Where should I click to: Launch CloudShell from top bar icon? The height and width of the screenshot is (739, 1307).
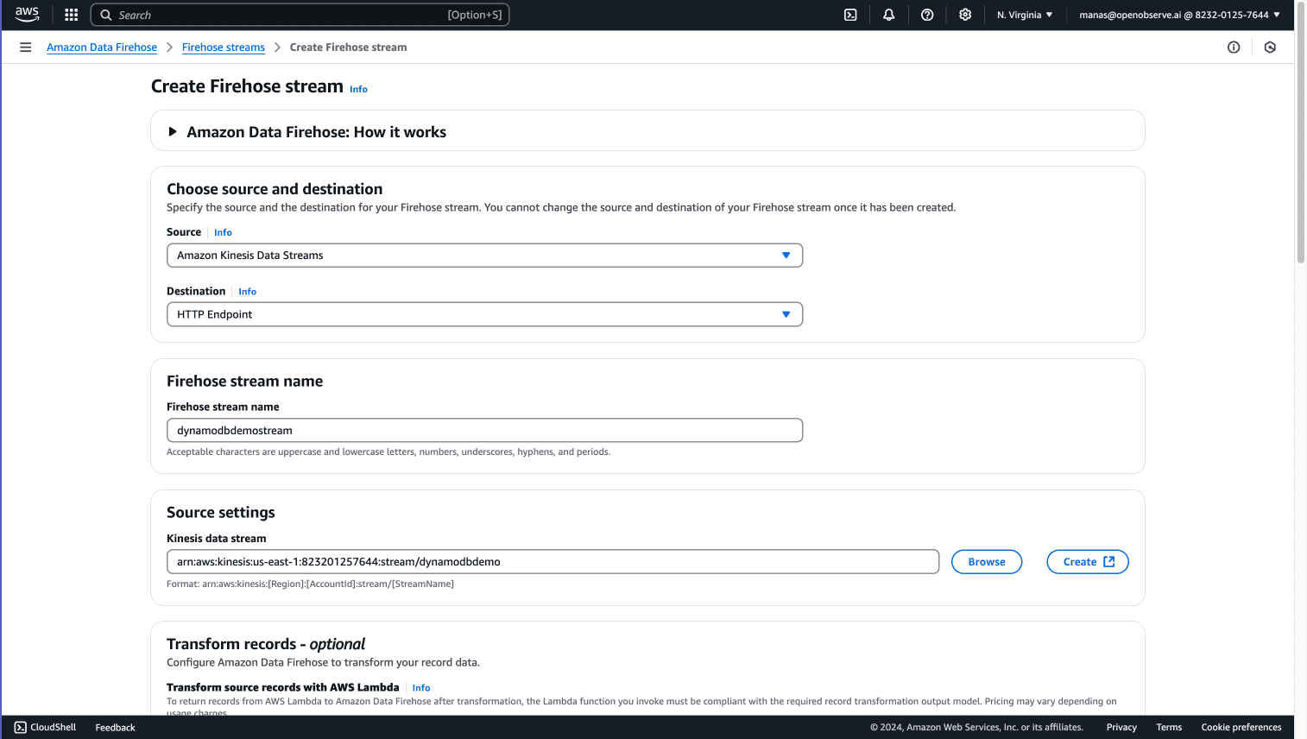click(850, 15)
